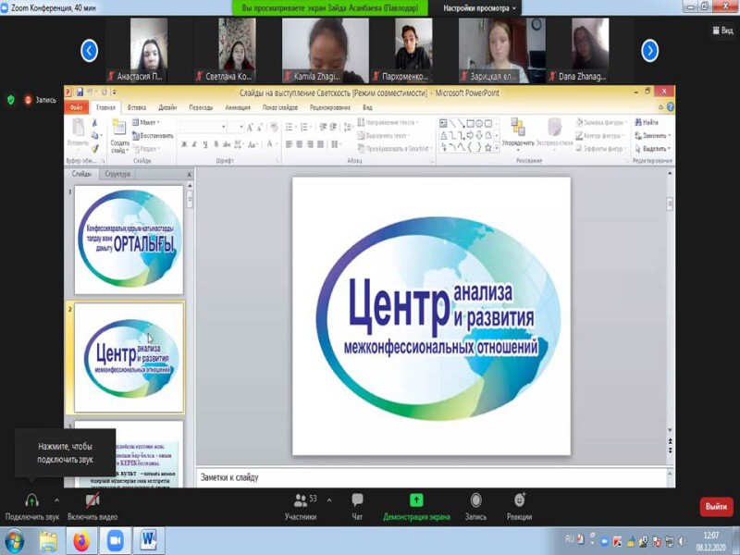Click the Запись record icon in Zoom toolbar
The height and width of the screenshot is (555, 740).
click(x=475, y=499)
